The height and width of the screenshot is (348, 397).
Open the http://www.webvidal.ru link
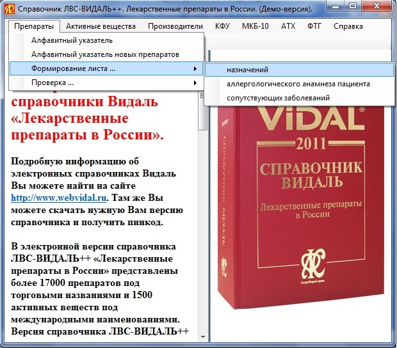[x=58, y=198]
